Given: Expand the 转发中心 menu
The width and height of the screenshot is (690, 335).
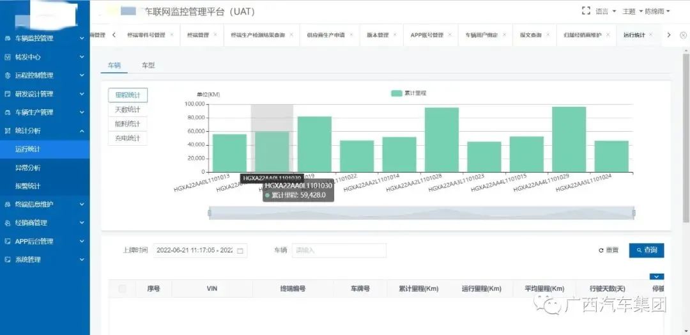Looking at the screenshot, I should [82, 57].
